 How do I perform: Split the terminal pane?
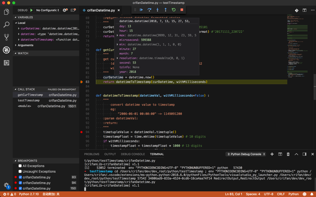point(280,154)
